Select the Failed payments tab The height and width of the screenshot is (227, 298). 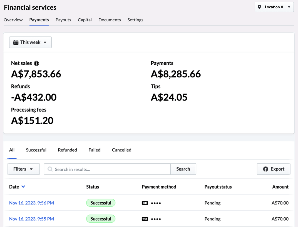(x=94, y=150)
